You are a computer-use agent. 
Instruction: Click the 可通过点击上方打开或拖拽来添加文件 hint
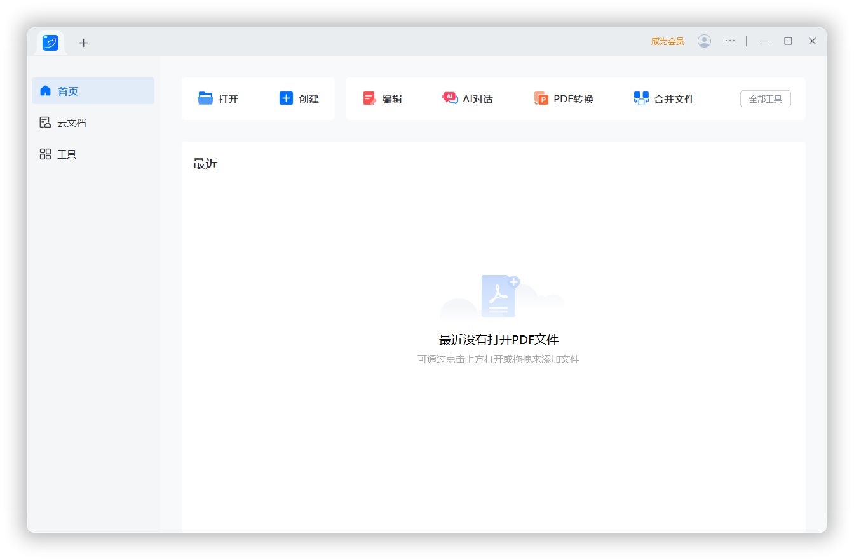coord(499,359)
